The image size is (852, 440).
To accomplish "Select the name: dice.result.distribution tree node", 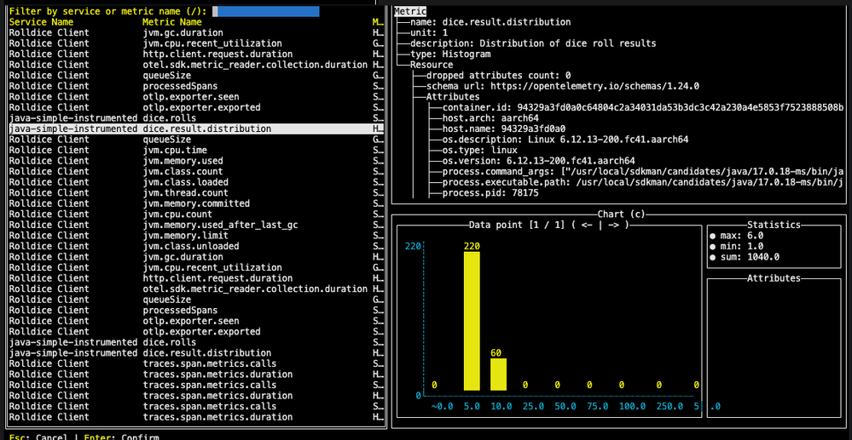I will coord(490,22).
